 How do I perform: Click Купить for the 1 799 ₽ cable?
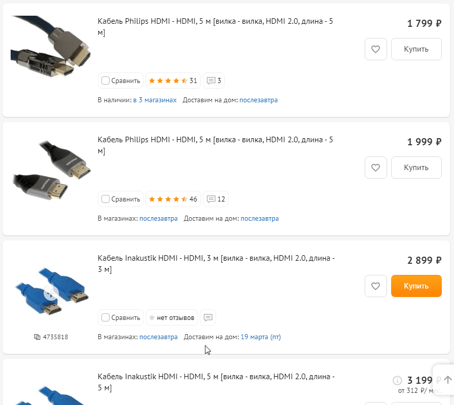(x=416, y=49)
